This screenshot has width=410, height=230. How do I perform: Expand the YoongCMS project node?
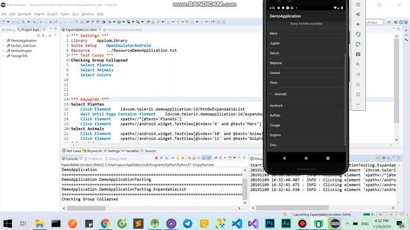(x=3, y=56)
